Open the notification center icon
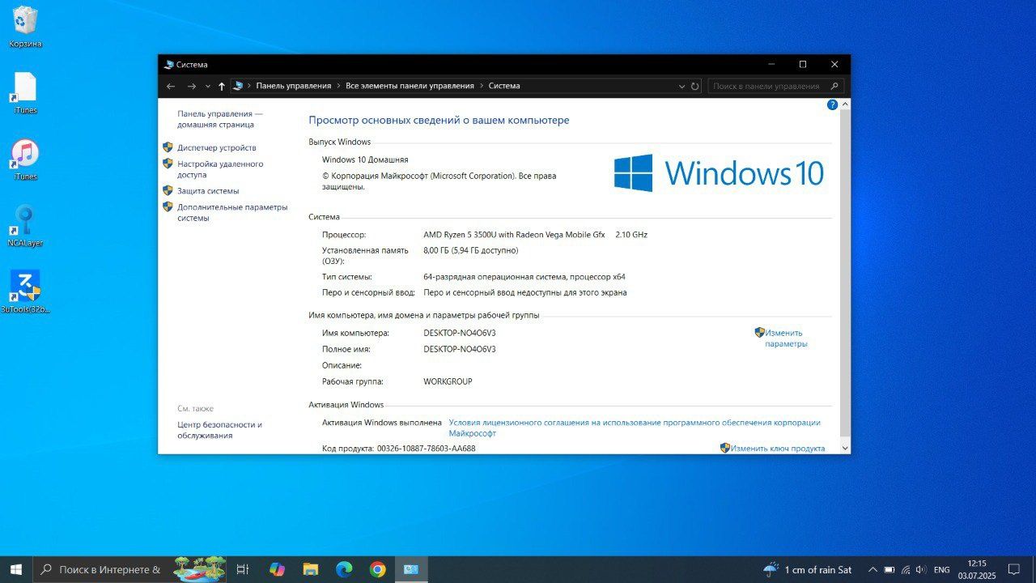Viewport: 1036px width, 583px height. 1013,570
